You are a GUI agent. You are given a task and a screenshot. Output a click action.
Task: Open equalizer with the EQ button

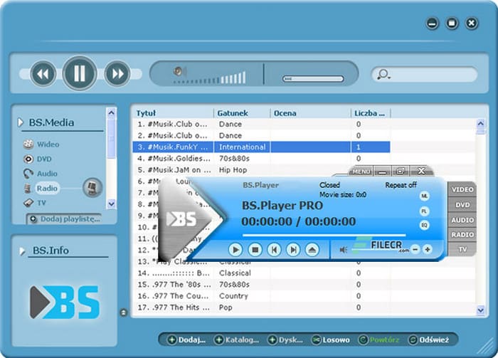pyautogui.click(x=425, y=225)
